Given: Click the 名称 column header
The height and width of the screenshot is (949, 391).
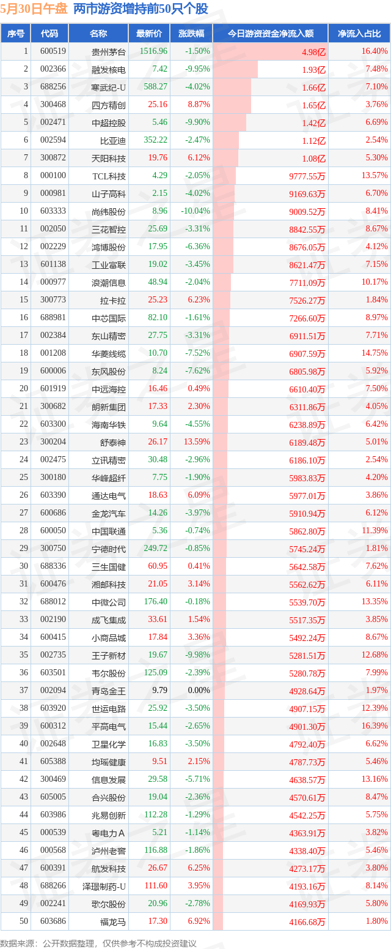Looking at the screenshot, I should (x=98, y=34).
